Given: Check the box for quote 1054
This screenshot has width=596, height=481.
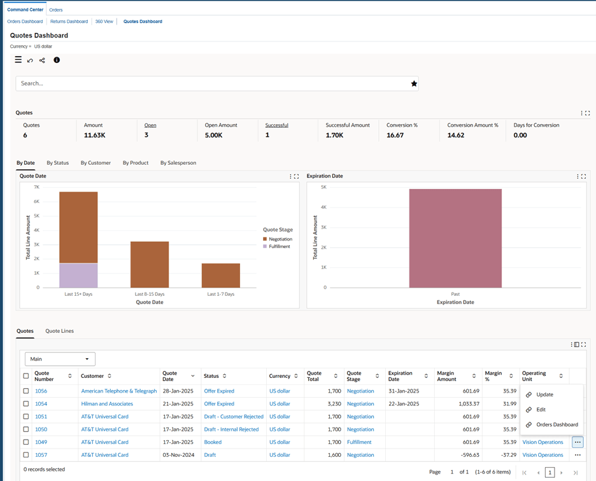Looking at the screenshot, I should [x=26, y=403].
